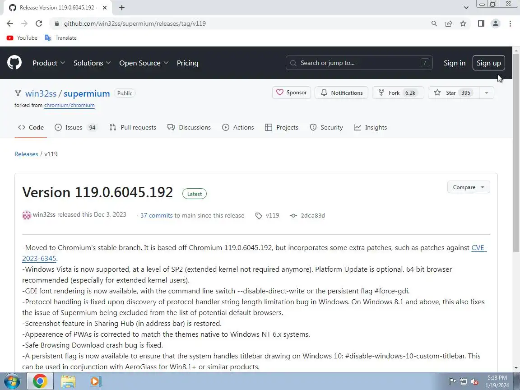Open Windows Explorer from taskbar
This screenshot has height=390, width=520.
point(68,381)
